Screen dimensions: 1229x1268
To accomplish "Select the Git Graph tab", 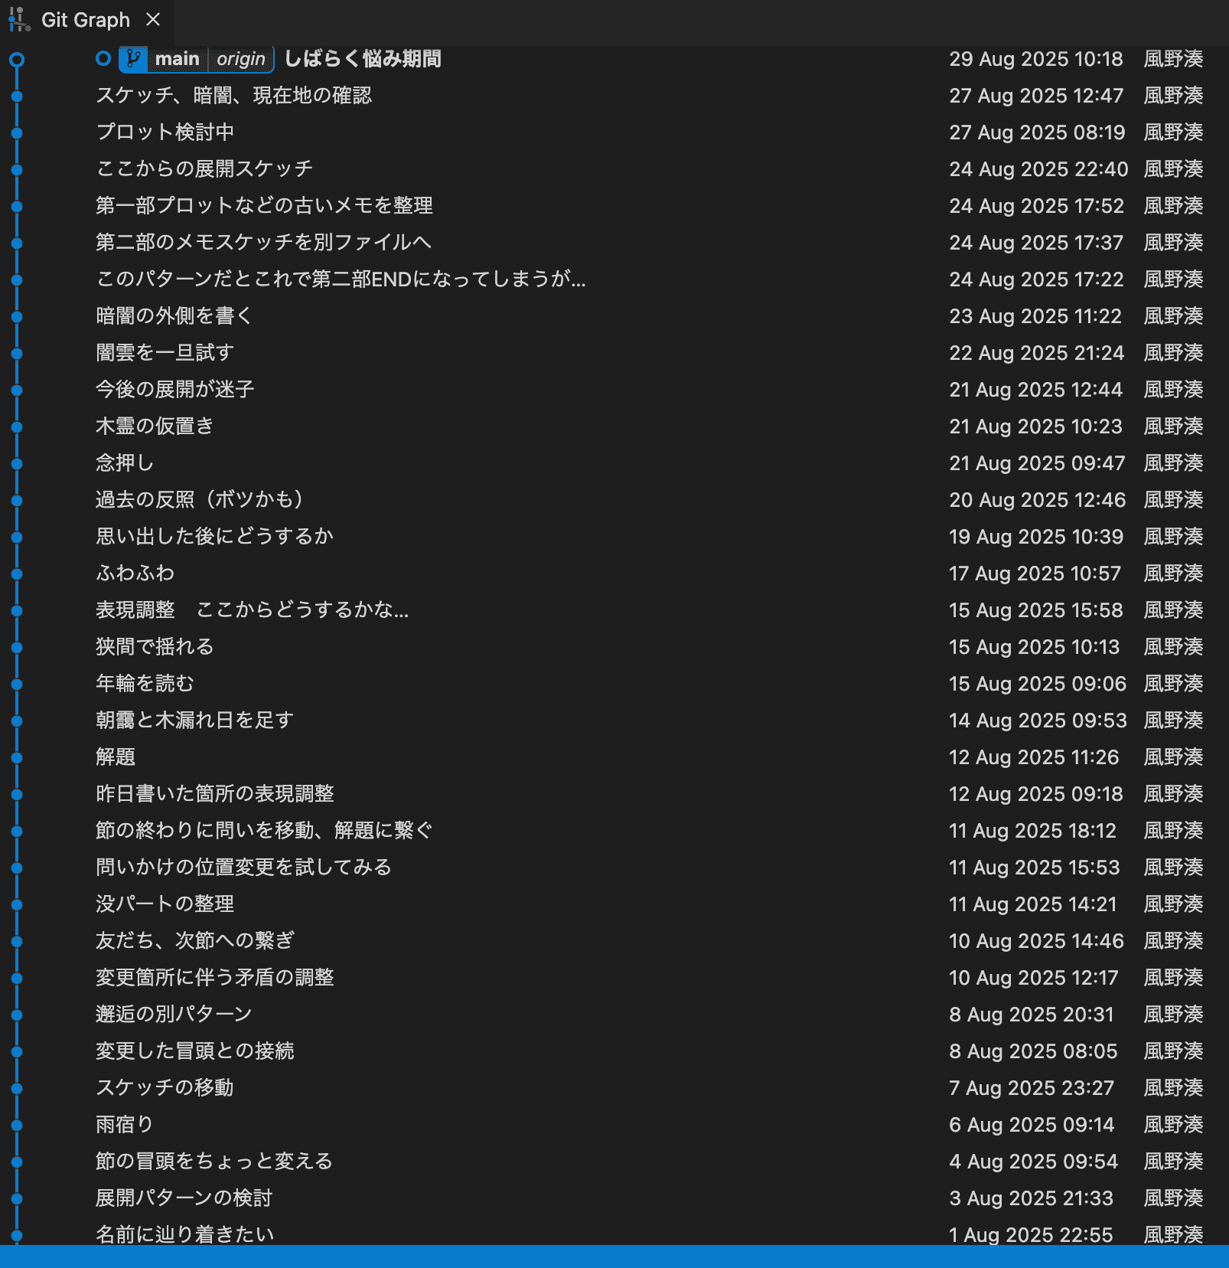I will (85, 20).
